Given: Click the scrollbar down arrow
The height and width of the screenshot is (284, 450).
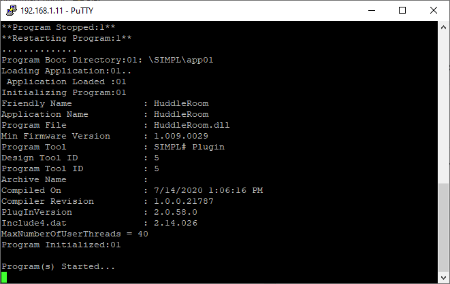Looking at the screenshot, I should point(443,277).
